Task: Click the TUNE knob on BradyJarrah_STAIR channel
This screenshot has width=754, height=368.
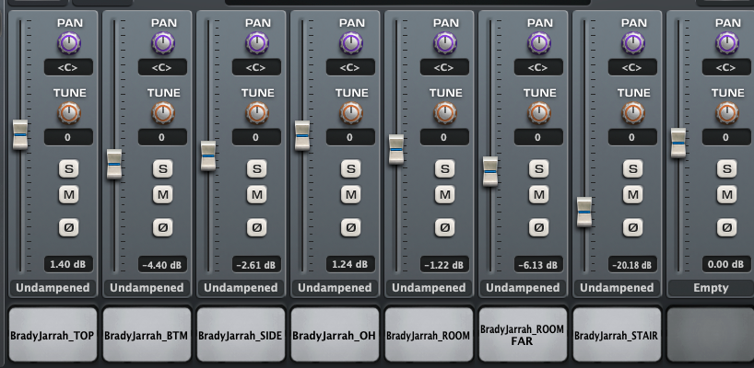Action: 633,113
